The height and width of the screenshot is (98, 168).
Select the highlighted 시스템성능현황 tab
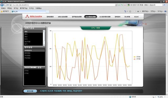[91, 17]
